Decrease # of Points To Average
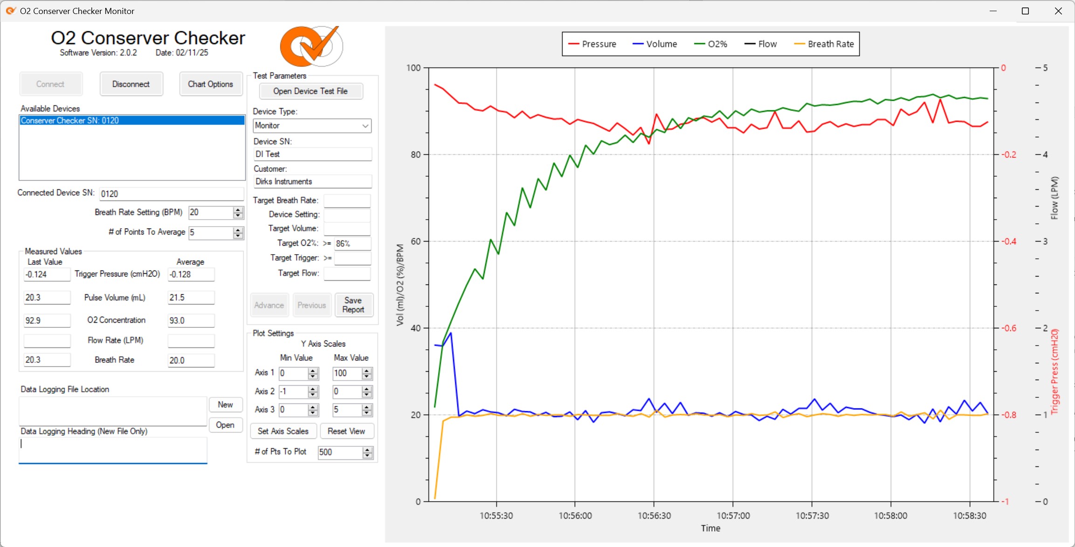 pyautogui.click(x=238, y=235)
